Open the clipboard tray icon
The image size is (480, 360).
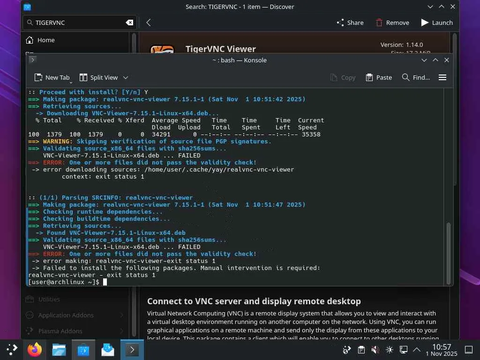pyautogui.click(x=361, y=350)
